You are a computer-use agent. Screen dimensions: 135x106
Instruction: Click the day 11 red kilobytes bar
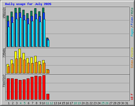[x=48, y=97]
